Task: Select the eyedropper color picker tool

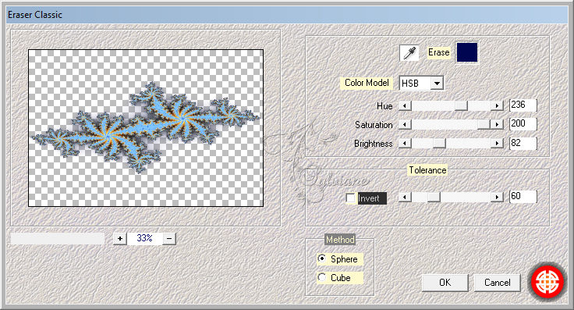Action: pos(409,53)
